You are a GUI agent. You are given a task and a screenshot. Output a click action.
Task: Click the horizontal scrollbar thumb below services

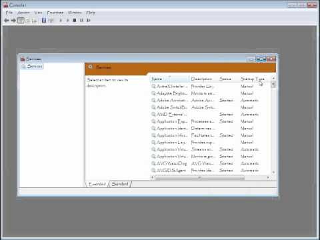tap(200, 177)
